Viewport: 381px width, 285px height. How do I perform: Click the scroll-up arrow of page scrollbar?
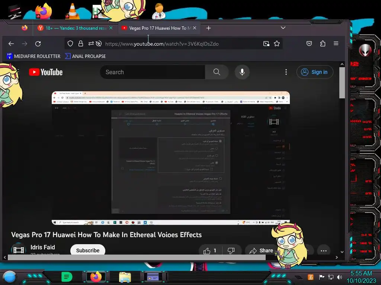pyautogui.click(x=342, y=65)
